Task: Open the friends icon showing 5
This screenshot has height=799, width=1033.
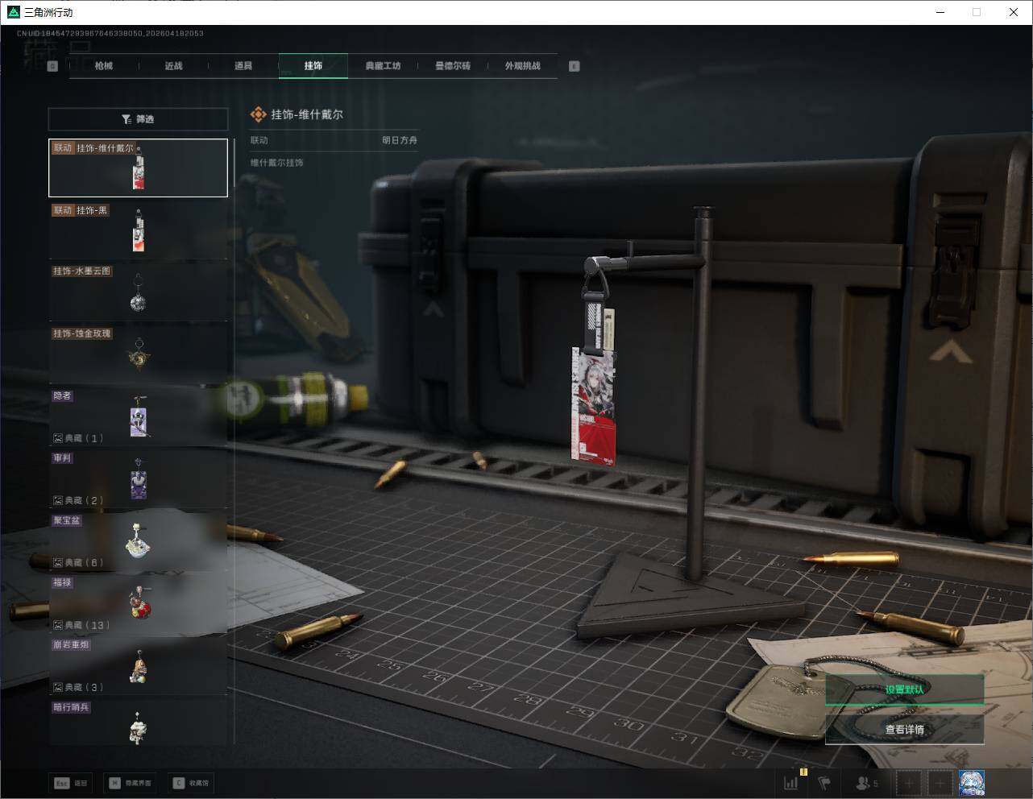Action: [x=866, y=783]
